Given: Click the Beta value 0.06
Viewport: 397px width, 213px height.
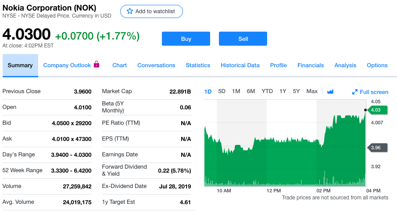Looking at the screenshot, I should tap(185, 108).
